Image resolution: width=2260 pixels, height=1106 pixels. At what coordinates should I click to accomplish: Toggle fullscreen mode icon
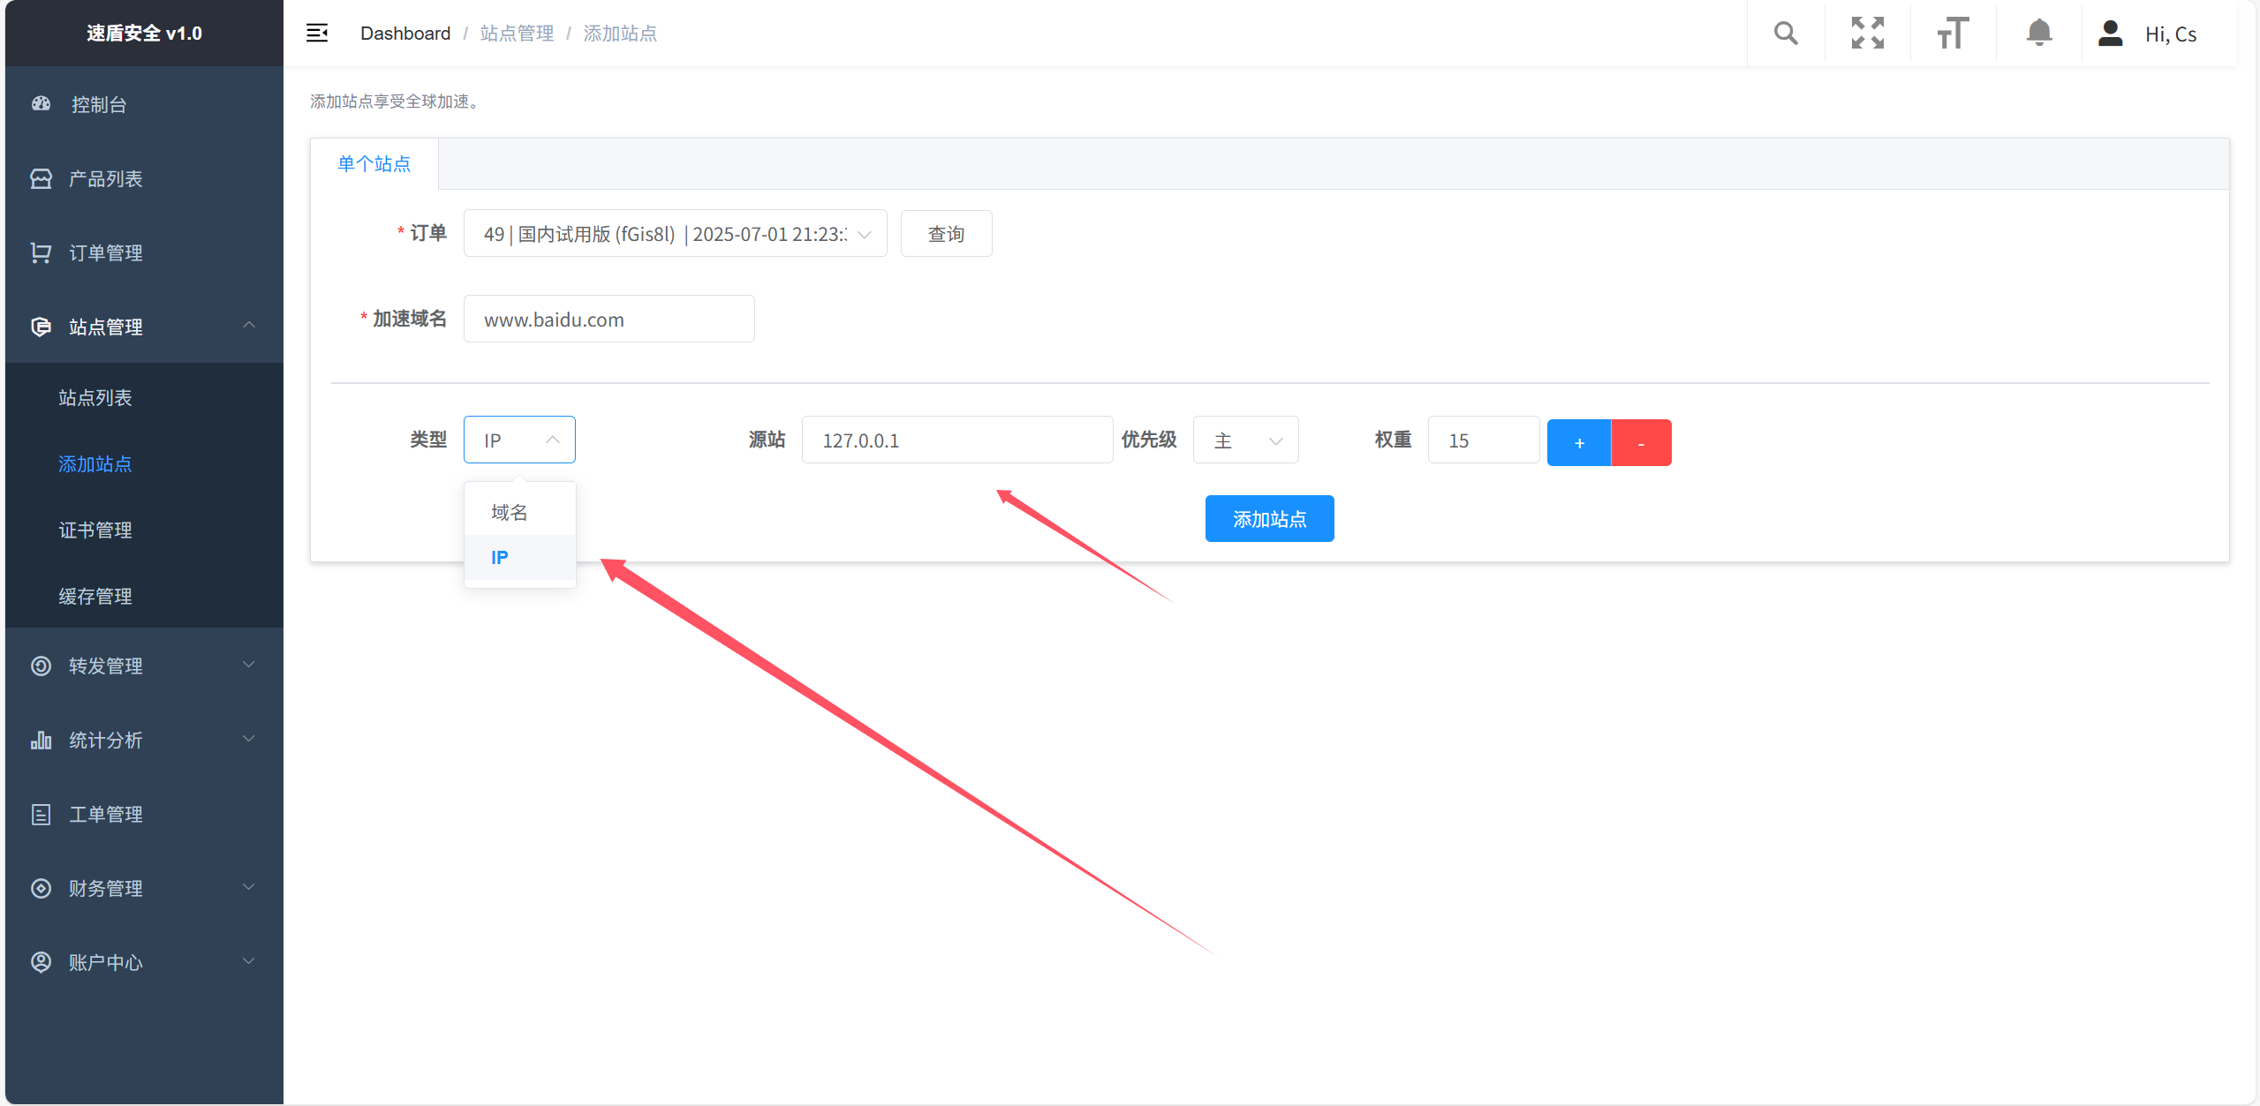coord(1867,34)
